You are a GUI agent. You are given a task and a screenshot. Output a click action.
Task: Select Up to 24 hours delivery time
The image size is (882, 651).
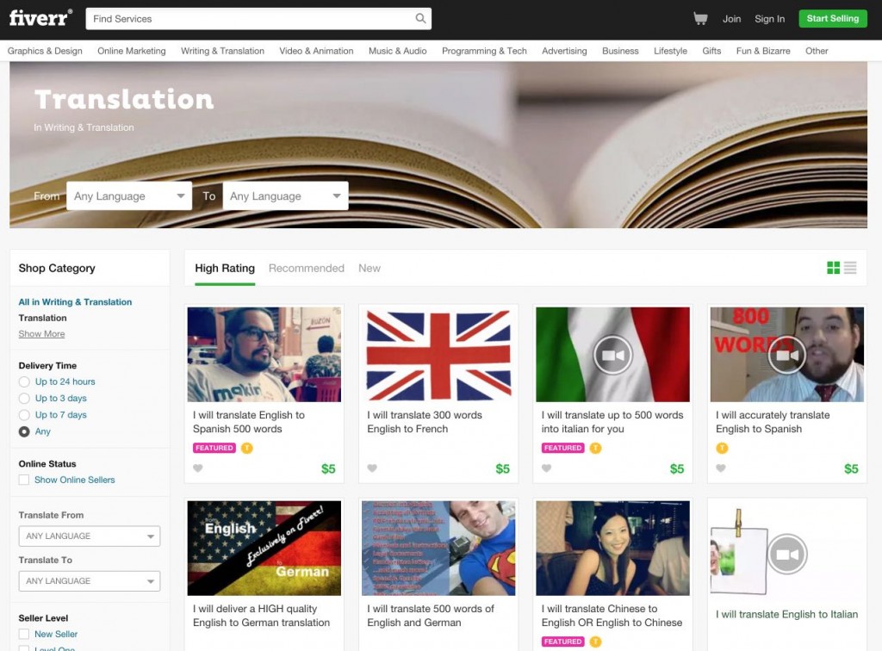[23, 381]
